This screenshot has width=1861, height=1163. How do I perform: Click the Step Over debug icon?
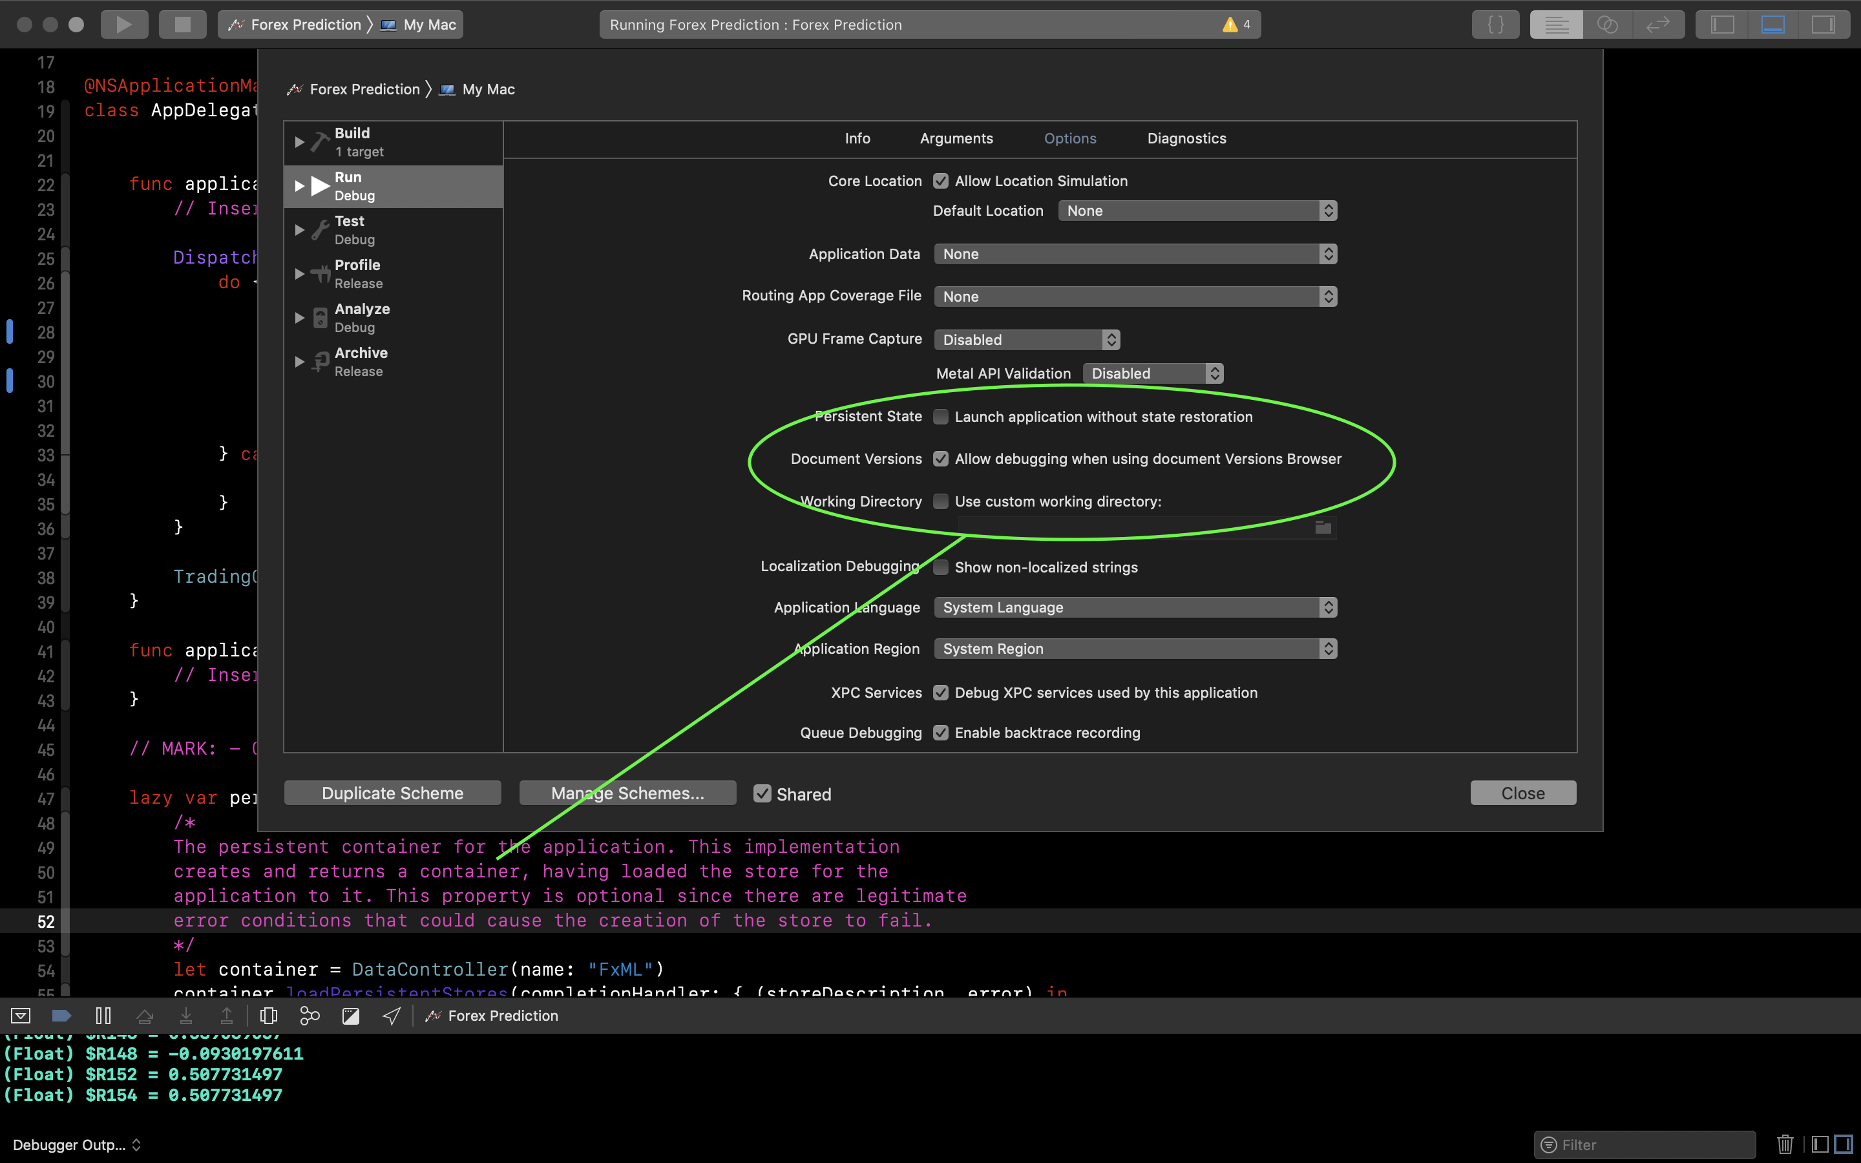(145, 1016)
